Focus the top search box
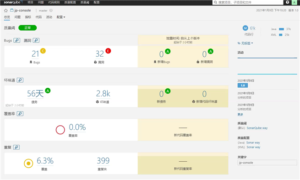This screenshot has width=300, height=180. (248, 2)
